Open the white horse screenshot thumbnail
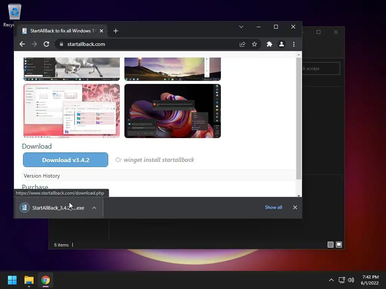The height and width of the screenshot is (289, 386). 72,69
